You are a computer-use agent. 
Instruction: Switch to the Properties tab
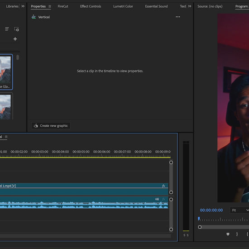click(x=38, y=6)
